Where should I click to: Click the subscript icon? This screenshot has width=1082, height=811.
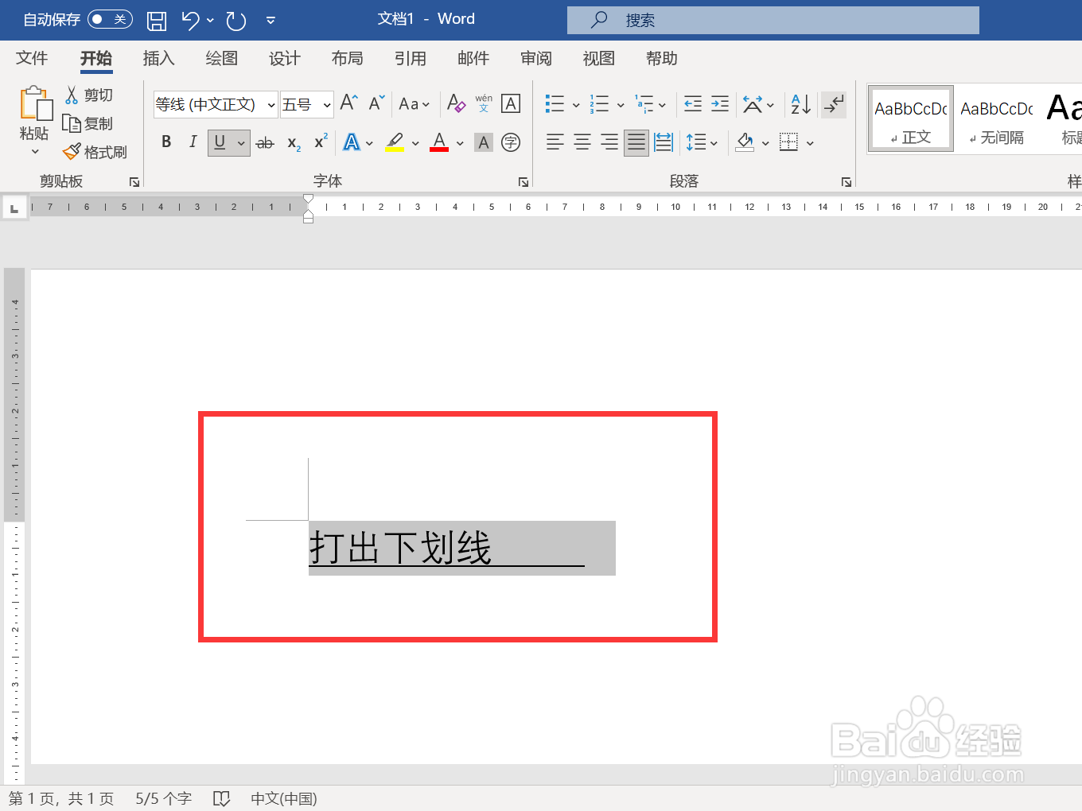click(x=292, y=143)
